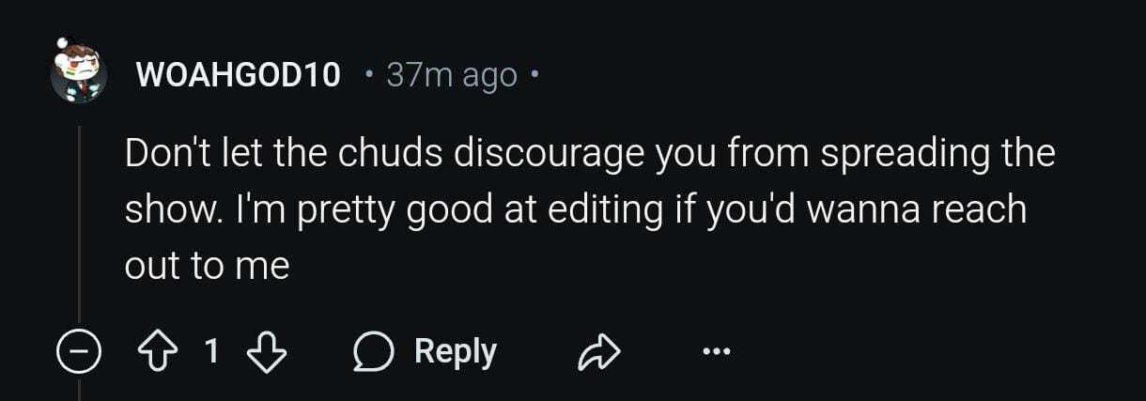Click the speech bubble reply icon
This screenshot has height=401, width=1146.
tap(374, 352)
